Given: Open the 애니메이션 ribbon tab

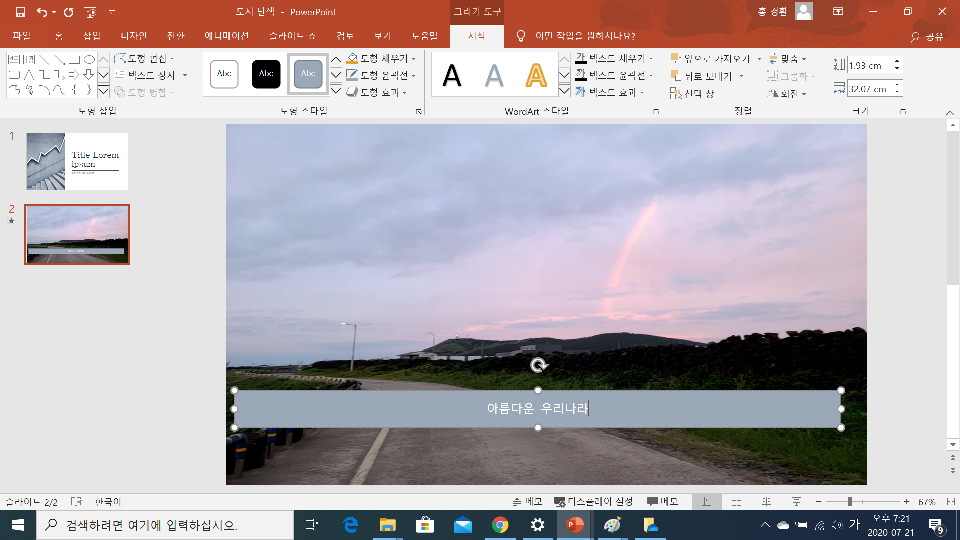Looking at the screenshot, I should [226, 36].
